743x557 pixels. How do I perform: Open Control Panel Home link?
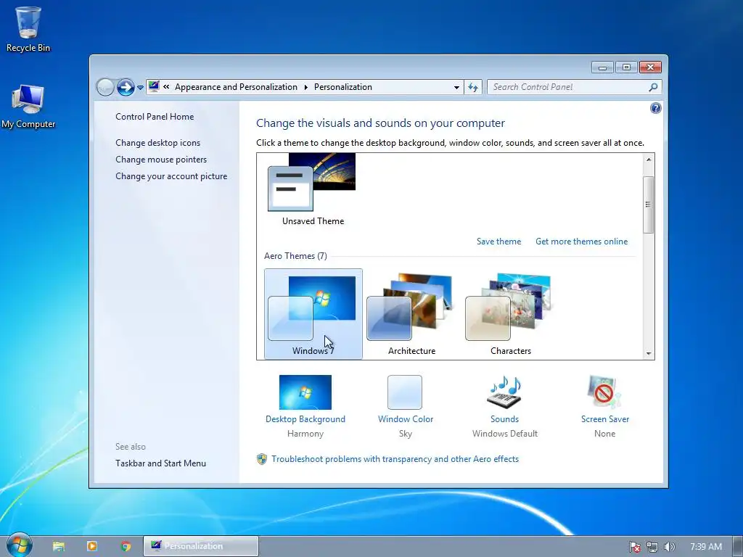point(155,117)
